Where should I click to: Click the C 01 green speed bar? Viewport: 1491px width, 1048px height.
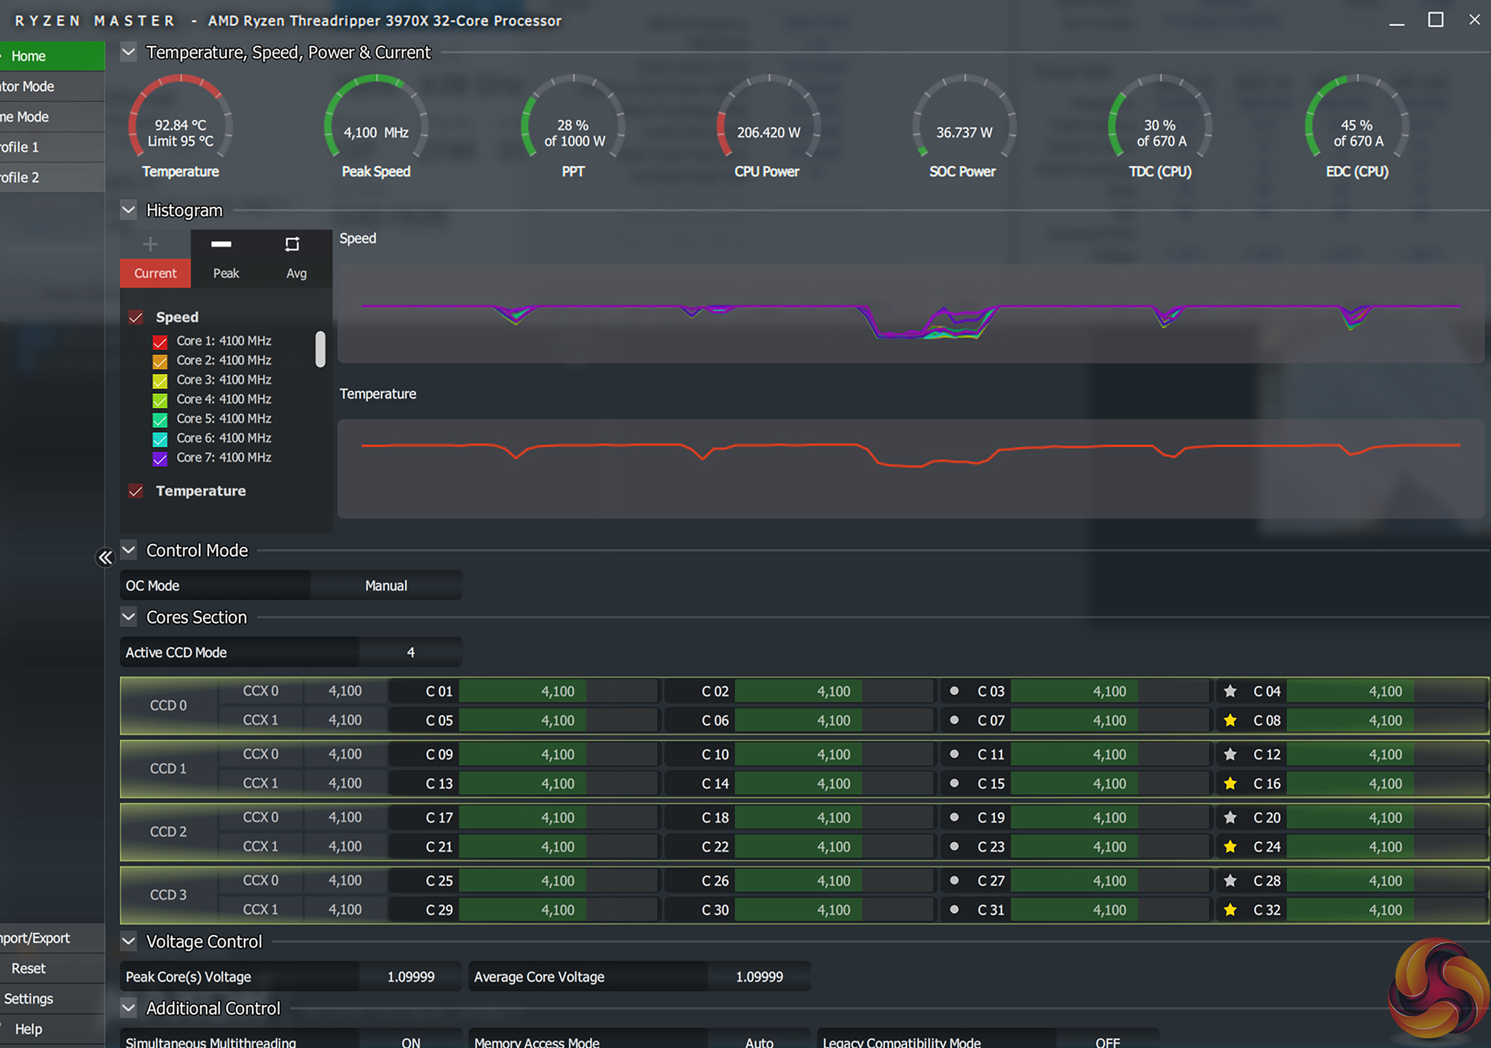(523, 691)
